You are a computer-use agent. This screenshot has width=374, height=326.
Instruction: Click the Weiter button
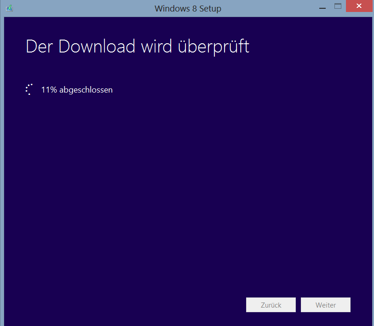pos(326,305)
